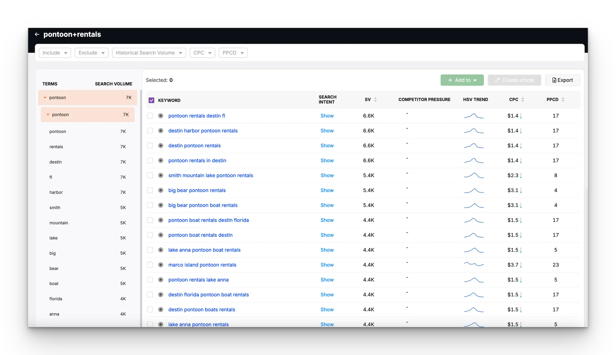
Task: Select checkbox for destin pontoon rentals
Action: click(150, 145)
